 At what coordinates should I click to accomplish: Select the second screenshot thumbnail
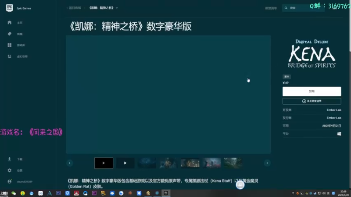tap(168, 163)
